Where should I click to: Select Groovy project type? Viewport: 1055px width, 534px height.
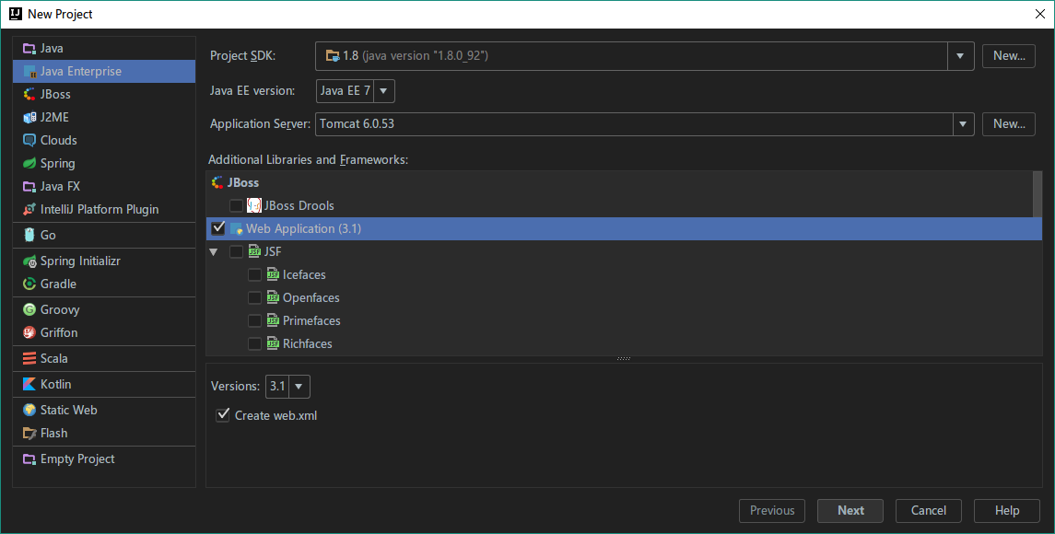[103, 309]
